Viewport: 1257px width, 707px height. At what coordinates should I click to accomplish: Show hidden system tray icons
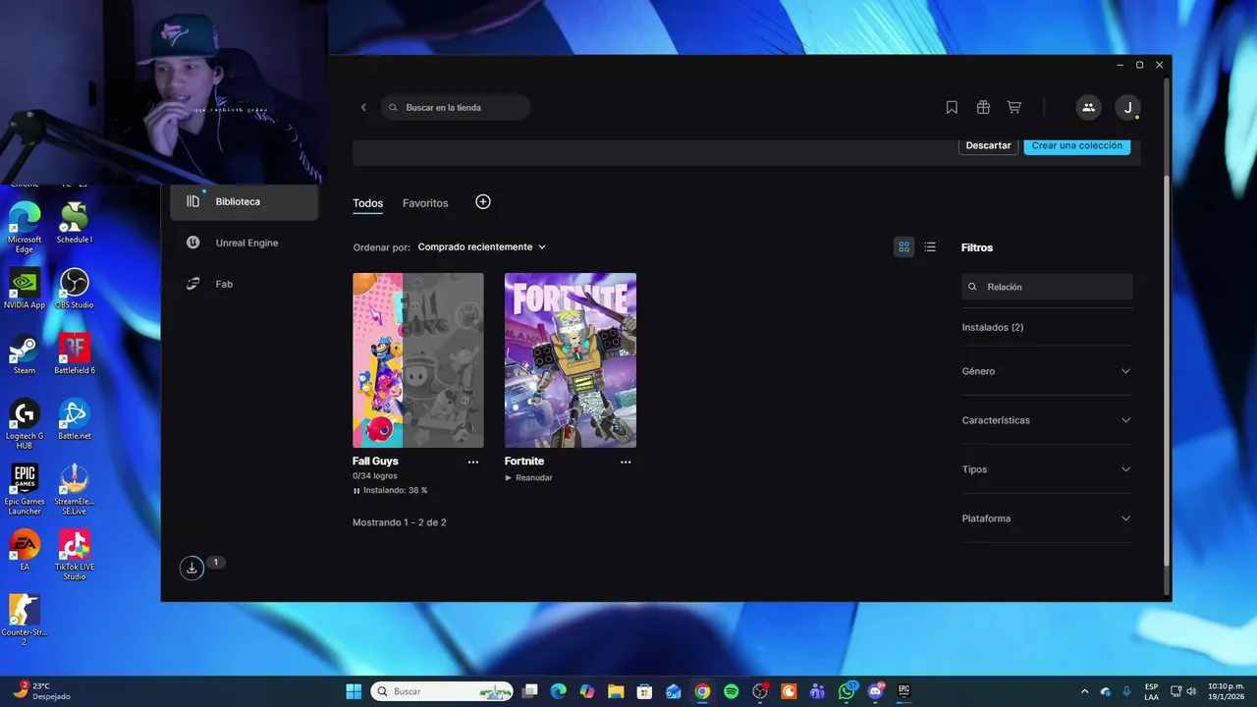(1084, 691)
